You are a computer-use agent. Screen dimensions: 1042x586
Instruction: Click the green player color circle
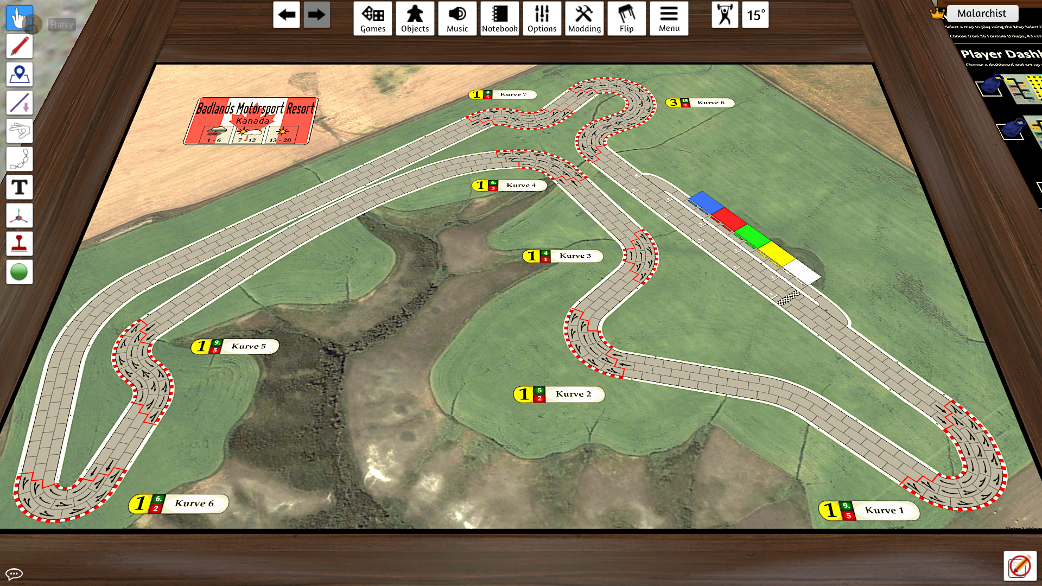(19, 272)
